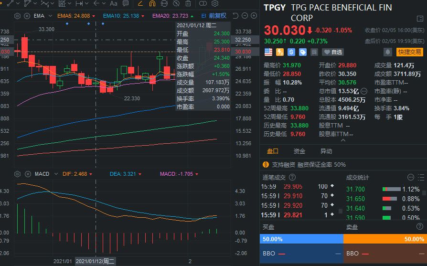
Task: Click 2021/01/12周二 date marker on axis
Action: 95,261
